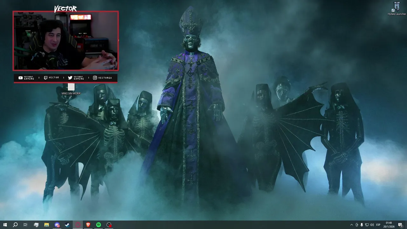Open the Hytale Launcher desktop shortcut
The width and height of the screenshot is (407, 229).
click(x=397, y=8)
